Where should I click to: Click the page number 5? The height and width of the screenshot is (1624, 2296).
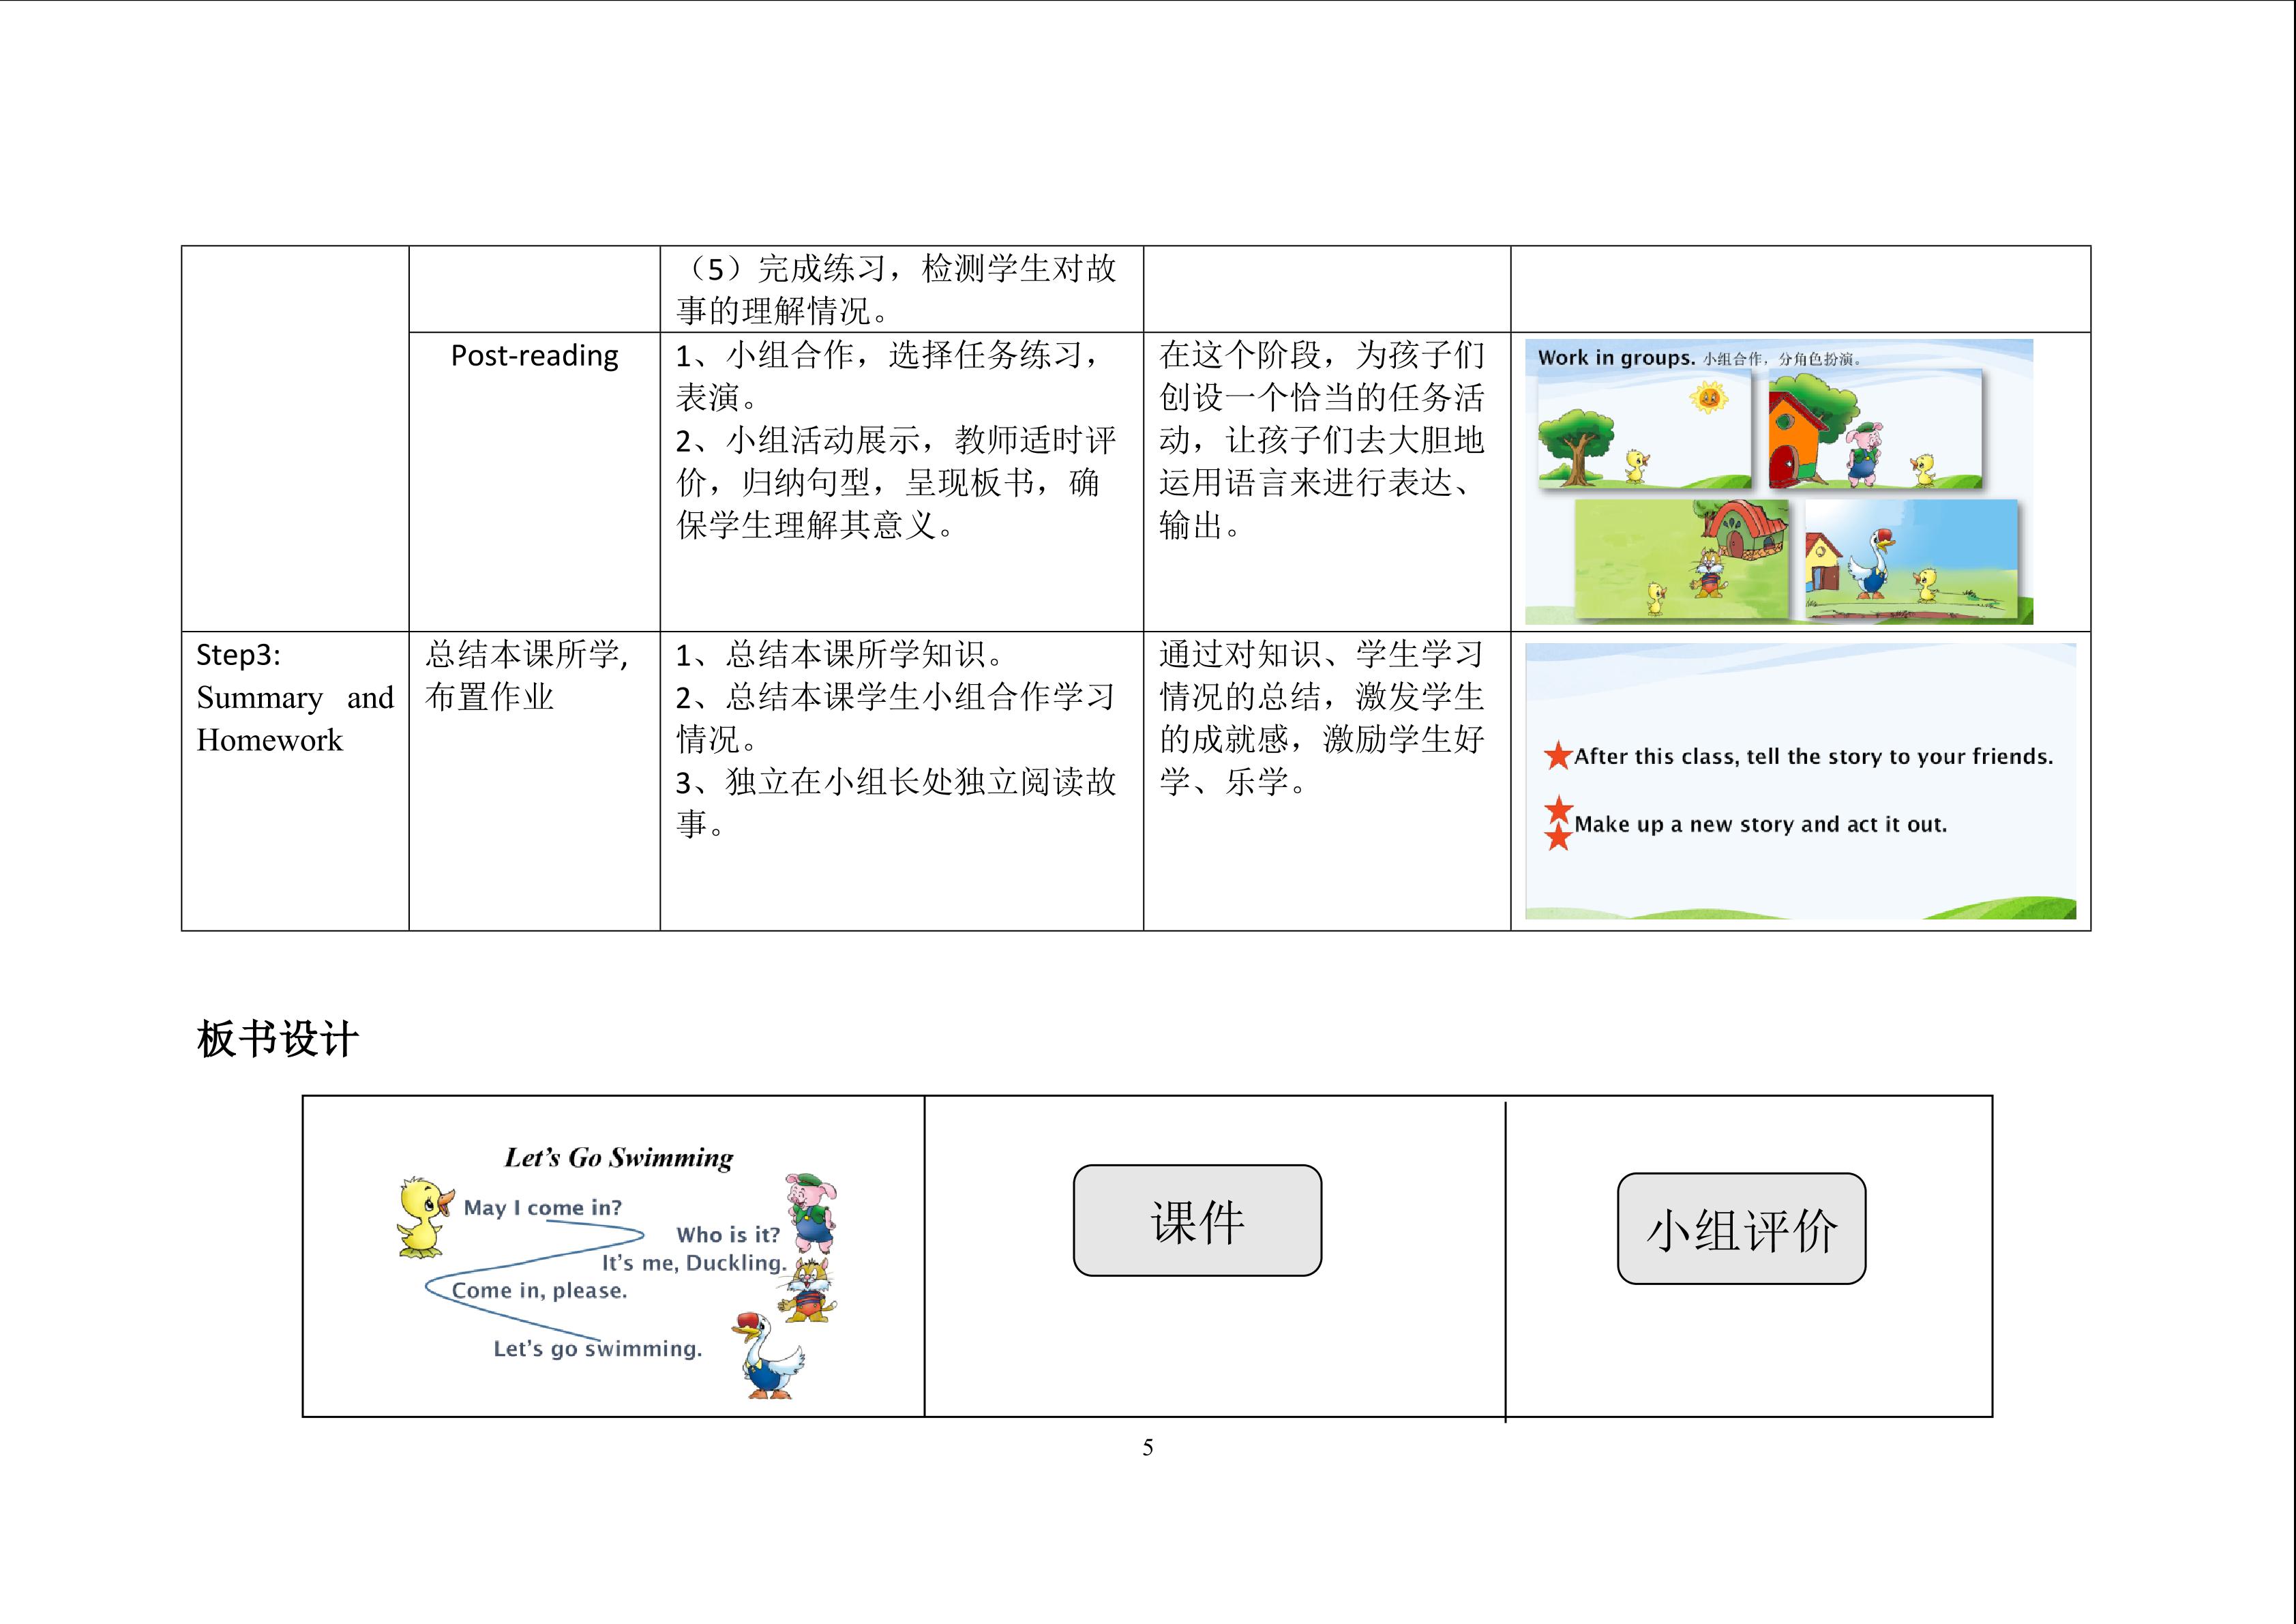[x=1148, y=1448]
